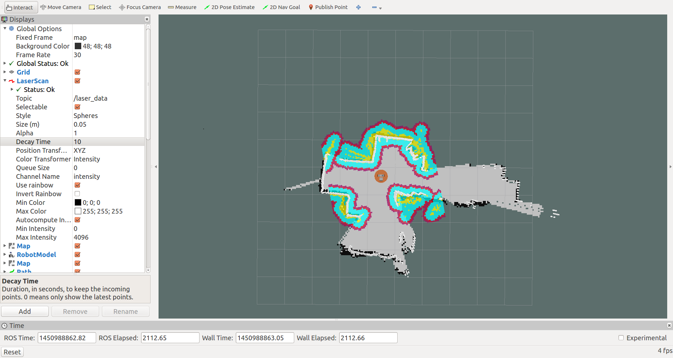The height and width of the screenshot is (358, 673).
Task: Select the Position Transformer row
Action: 73,150
